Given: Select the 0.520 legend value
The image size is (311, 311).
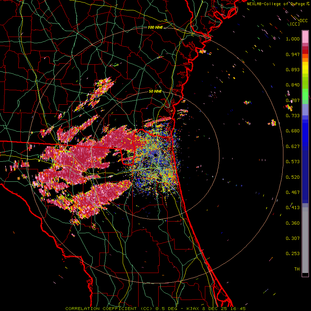Looking at the screenshot, I should [x=293, y=177].
